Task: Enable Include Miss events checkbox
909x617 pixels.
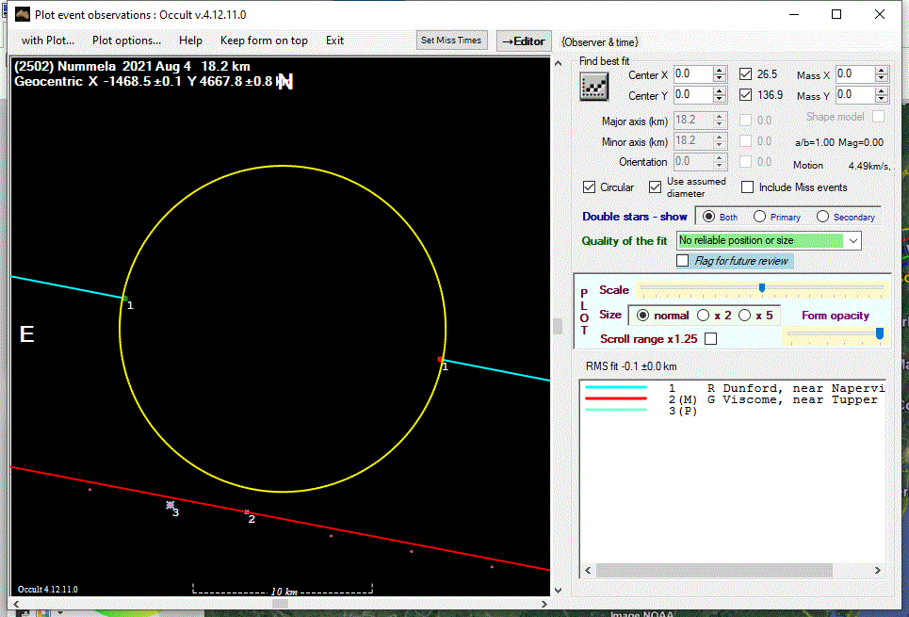Action: pos(748,187)
